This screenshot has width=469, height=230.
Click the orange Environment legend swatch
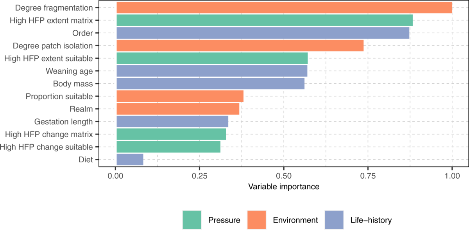256,220
